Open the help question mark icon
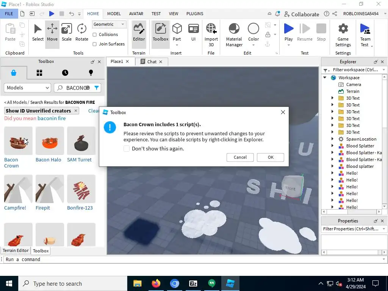 click(326, 14)
